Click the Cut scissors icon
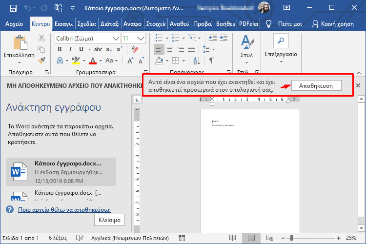Image resolution: width=366 pixels, height=244 pixels. (x=41, y=38)
